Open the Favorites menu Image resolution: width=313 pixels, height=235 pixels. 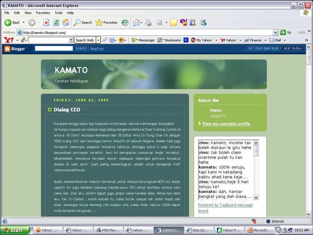pyautogui.click(x=43, y=13)
